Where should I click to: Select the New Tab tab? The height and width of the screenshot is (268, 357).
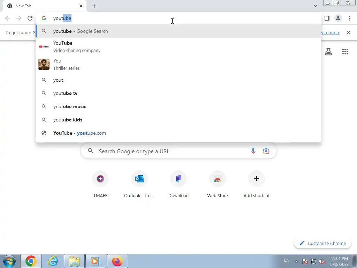[44, 6]
